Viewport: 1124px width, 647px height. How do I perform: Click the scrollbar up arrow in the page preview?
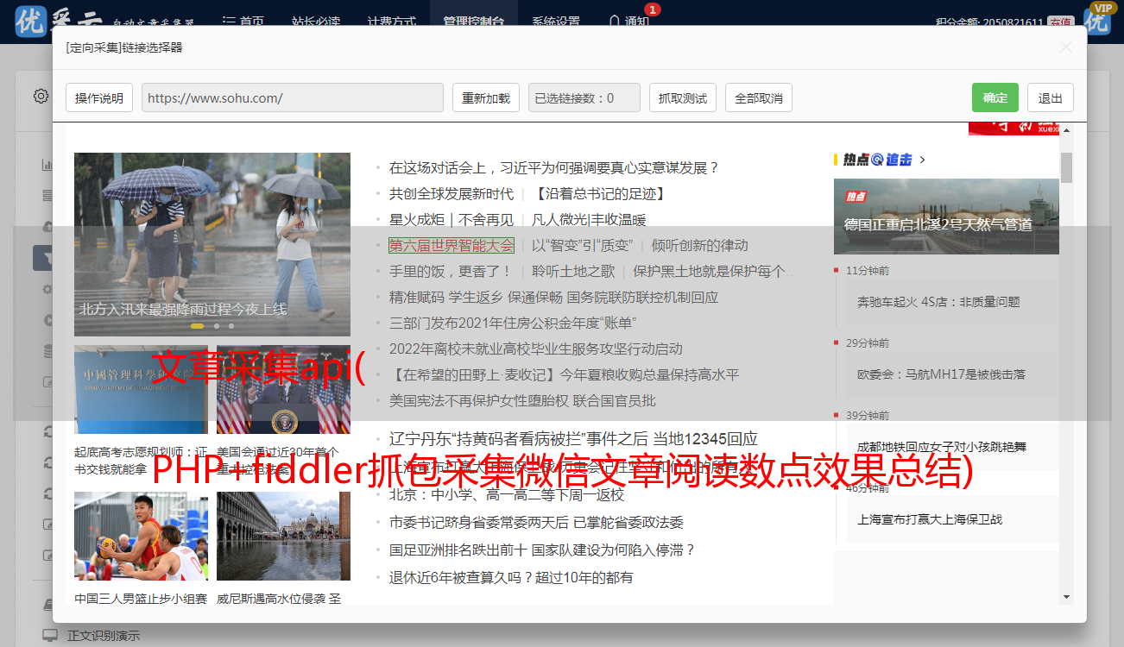[x=1067, y=130]
